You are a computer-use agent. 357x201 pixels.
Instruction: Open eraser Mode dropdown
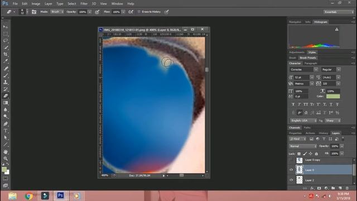pyautogui.click(x=57, y=12)
